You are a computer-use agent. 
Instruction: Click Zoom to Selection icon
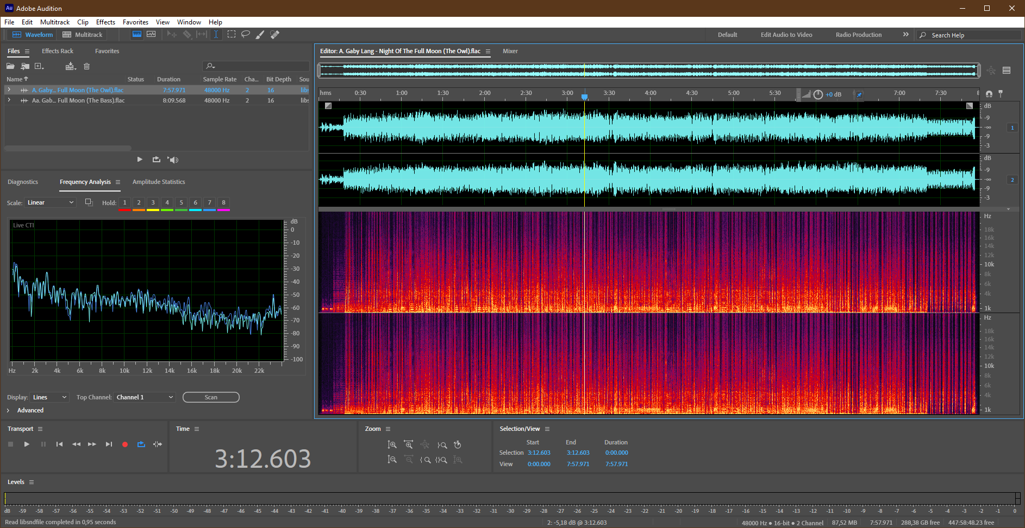click(x=441, y=460)
